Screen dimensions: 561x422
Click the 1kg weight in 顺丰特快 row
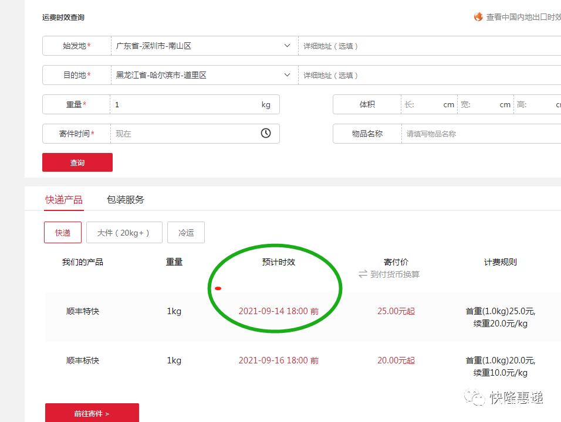click(174, 311)
